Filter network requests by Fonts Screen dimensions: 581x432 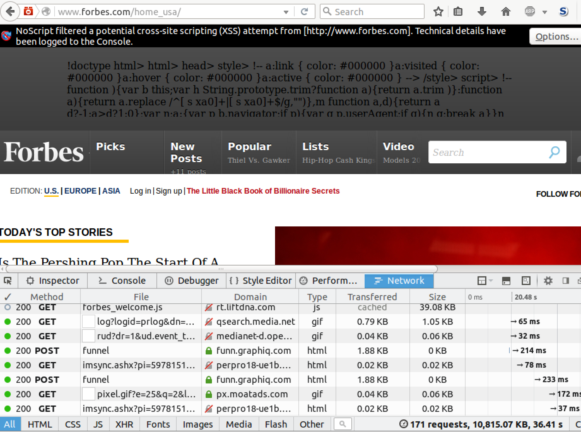tap(158, 424)
